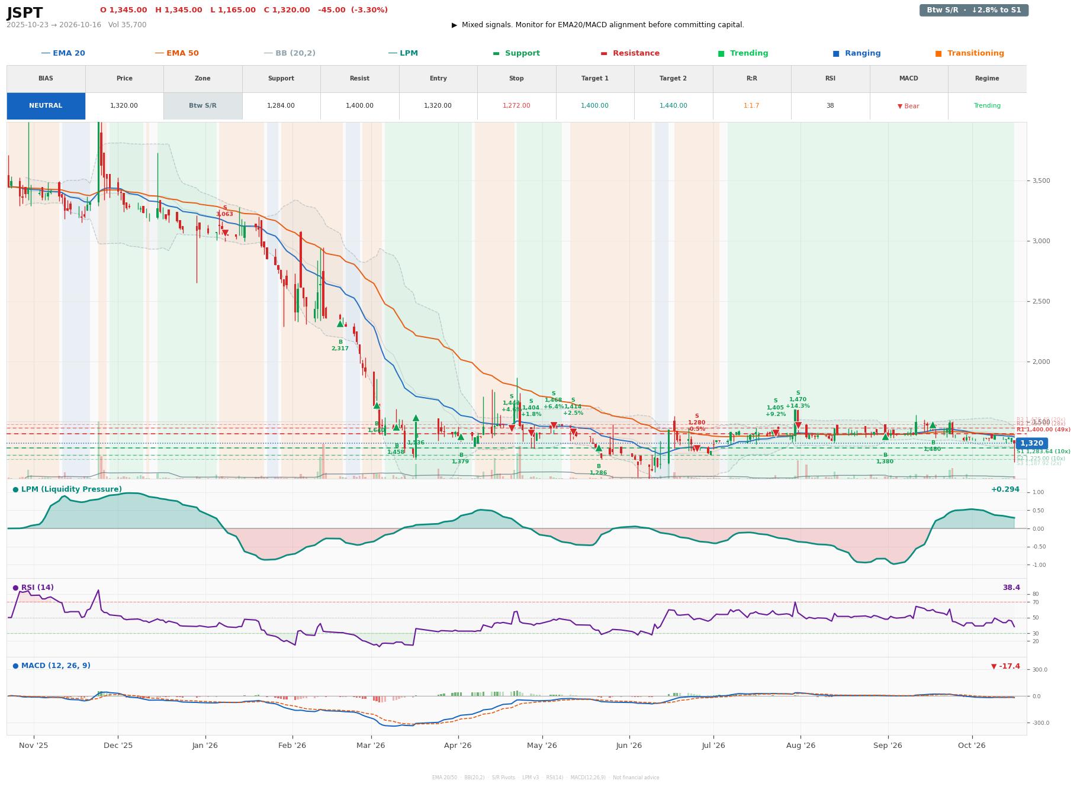1077x787 pixels.
Task: Select the buy marker labeled B 1,380
Action: point(885,437)
